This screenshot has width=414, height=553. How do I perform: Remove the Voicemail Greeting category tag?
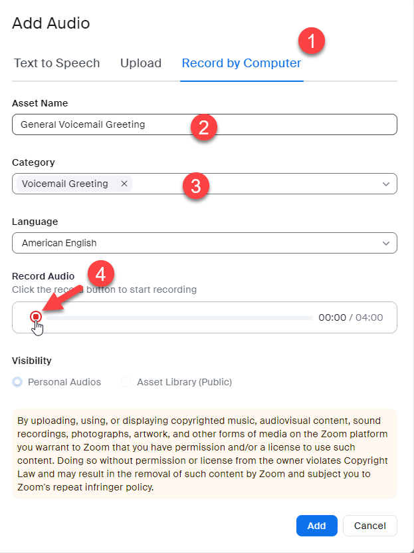124,184
